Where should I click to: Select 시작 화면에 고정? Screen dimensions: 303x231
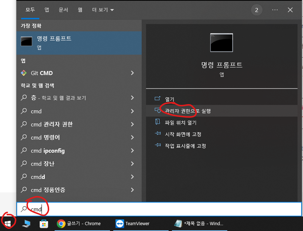tap(222, 134)
